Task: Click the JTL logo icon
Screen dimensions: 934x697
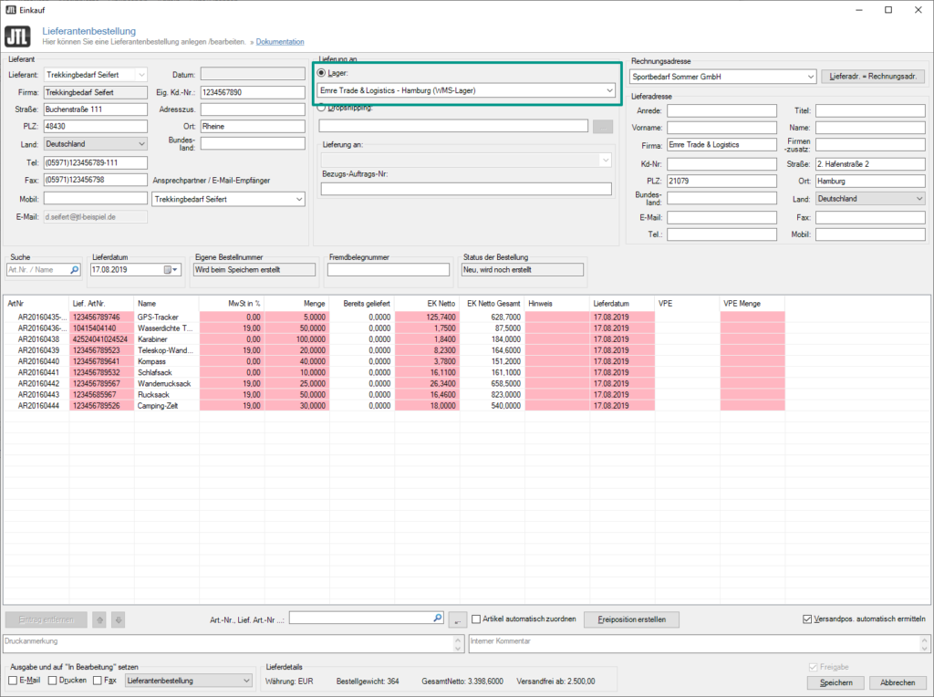Action: (17, 36)
